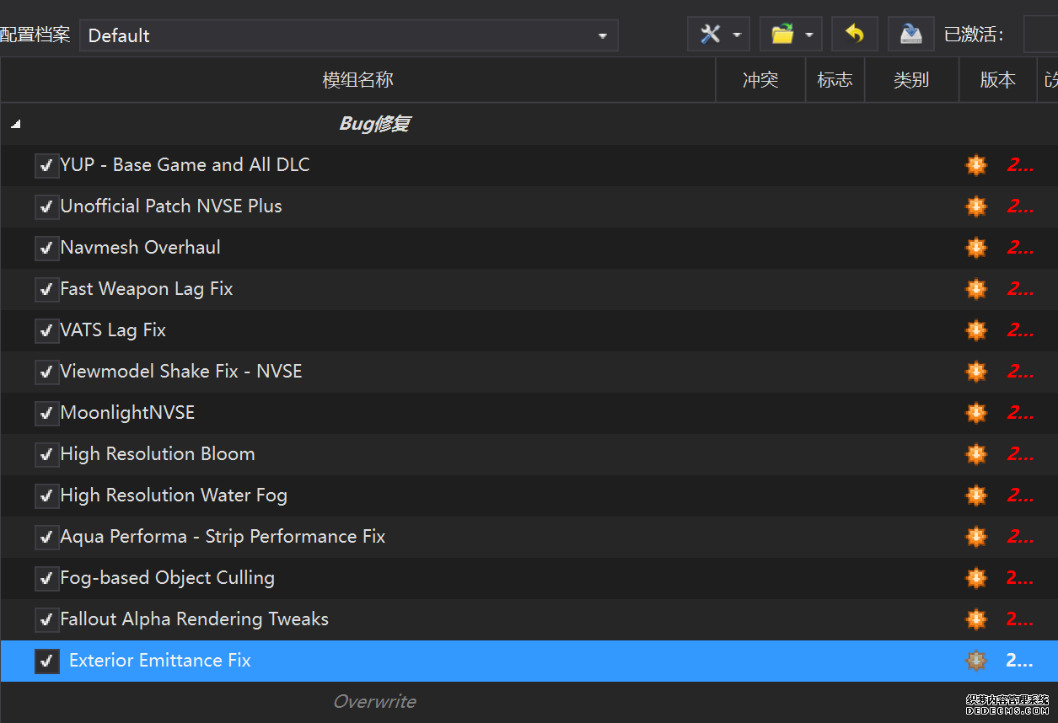
Task: Collapse the Bug修复 separator group
Action: click(15, 125)
